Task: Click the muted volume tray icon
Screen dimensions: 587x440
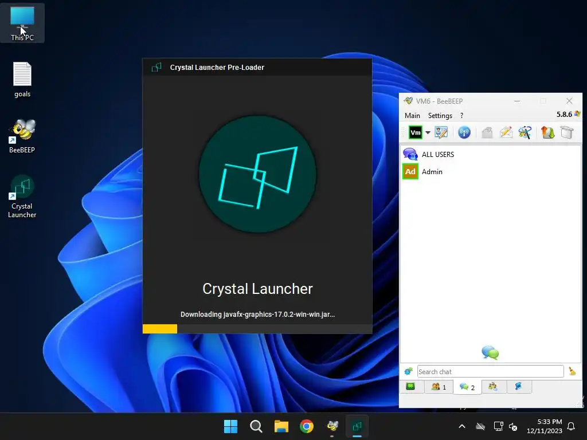Action: point(513,426)
